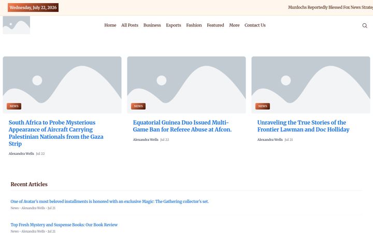The image size is (373, 233).
Task: Open the Featured menu item
Action: [216, 25]
